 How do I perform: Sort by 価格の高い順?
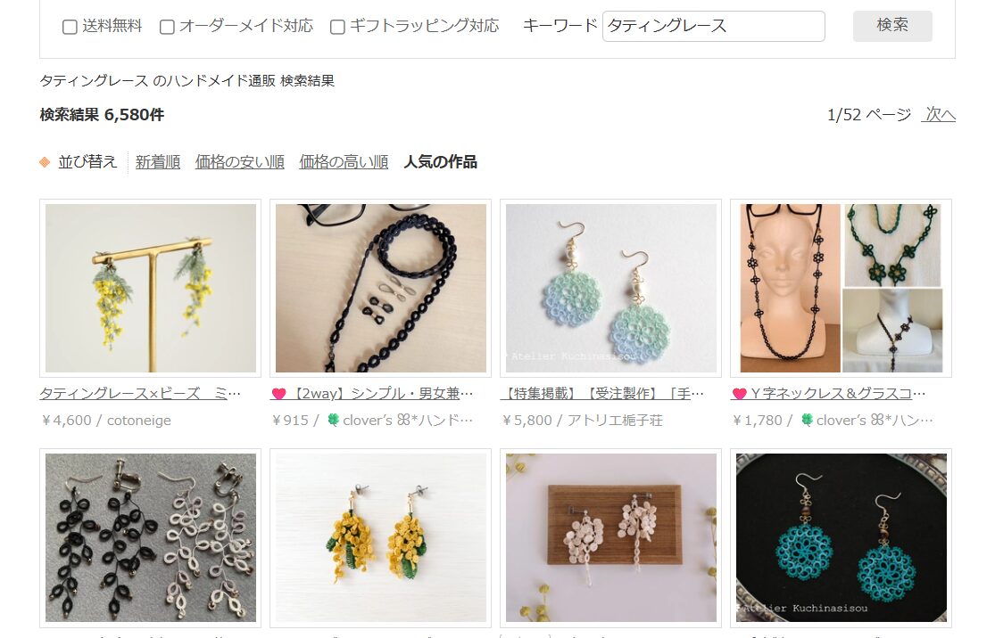click(x=344, y=162)
